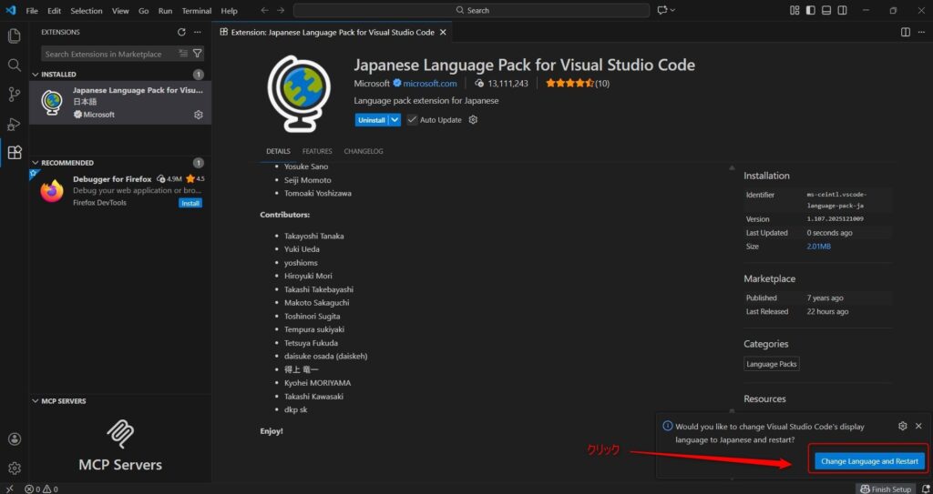
Task: Click the VS Code logo icon
Action: (10, 10)
